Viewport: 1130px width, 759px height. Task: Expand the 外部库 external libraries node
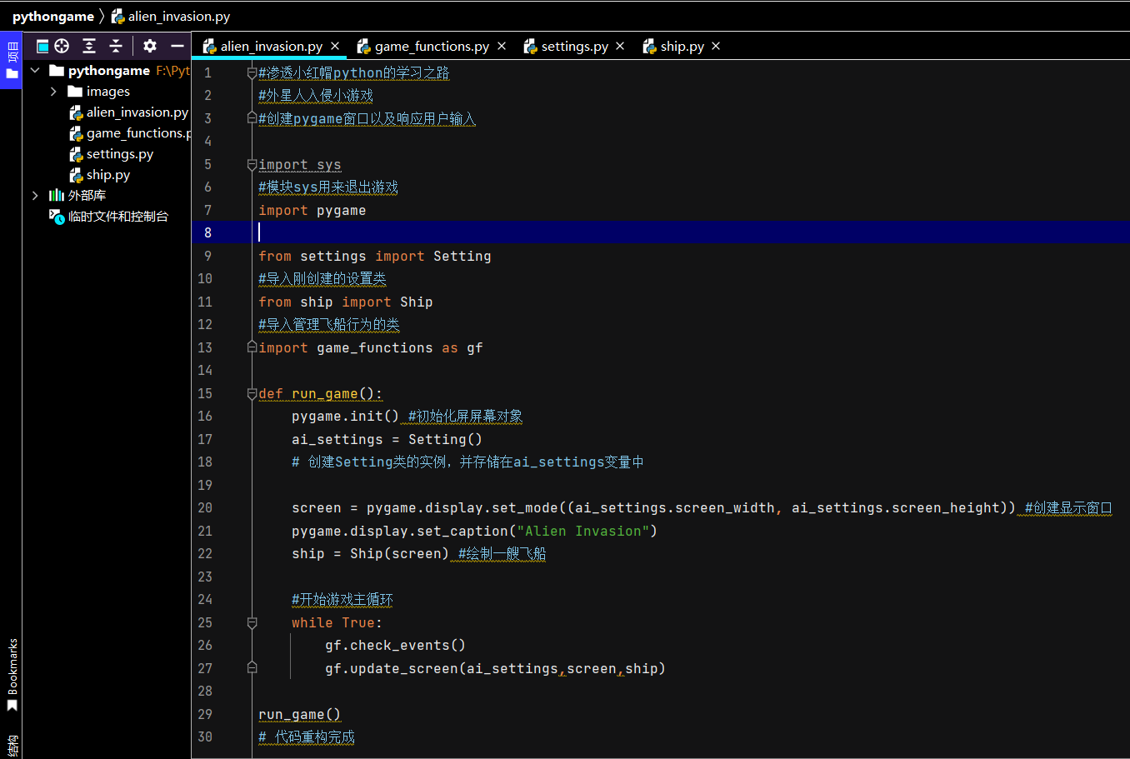tap(35, 196)
